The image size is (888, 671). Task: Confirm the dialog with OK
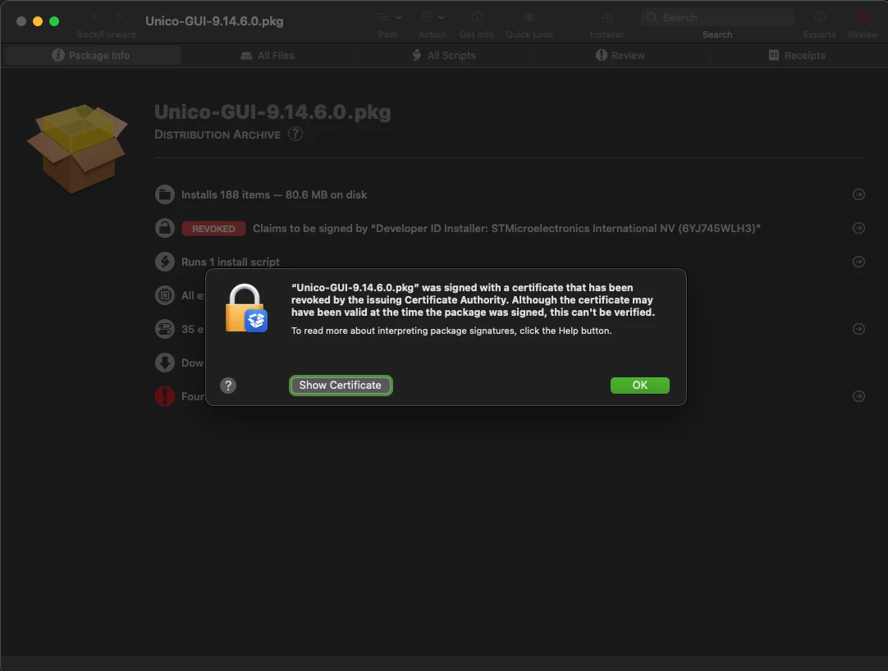(x=639, y=386)
